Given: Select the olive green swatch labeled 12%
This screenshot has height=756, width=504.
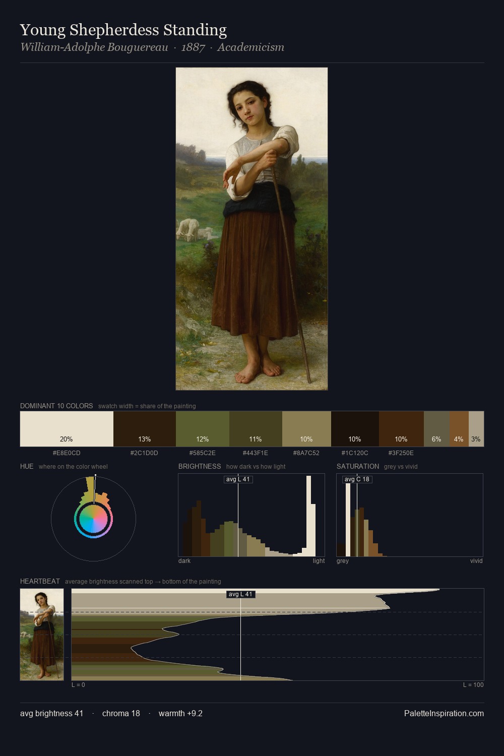Looking at the screenshot, I should tap(203, 429).
